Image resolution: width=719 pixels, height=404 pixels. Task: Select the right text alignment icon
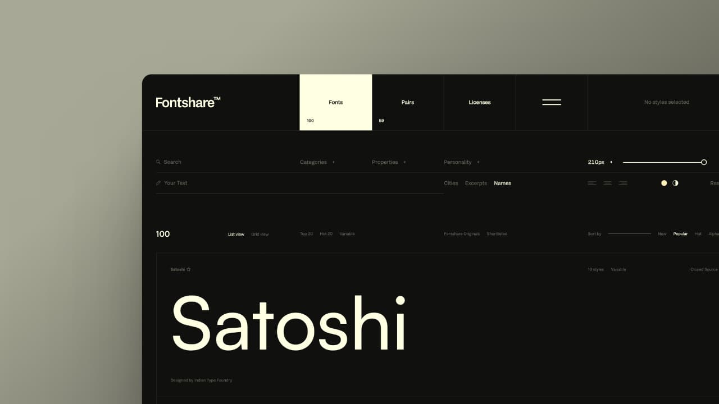[623, 183]
